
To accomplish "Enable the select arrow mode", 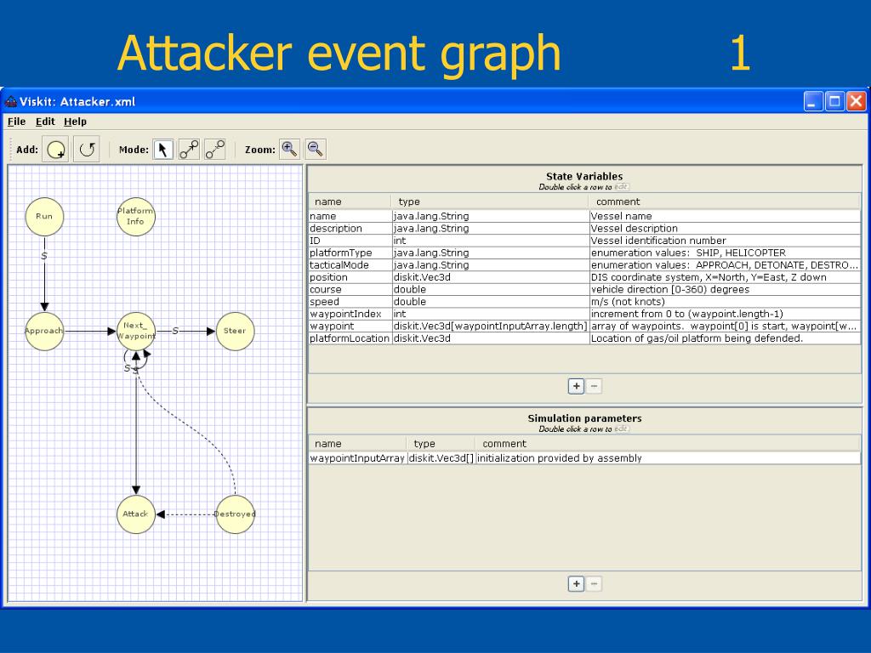I will tap(163, 150).
